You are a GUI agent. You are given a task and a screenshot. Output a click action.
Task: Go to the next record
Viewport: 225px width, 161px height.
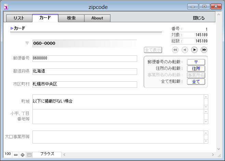click(x=194, y=50)
